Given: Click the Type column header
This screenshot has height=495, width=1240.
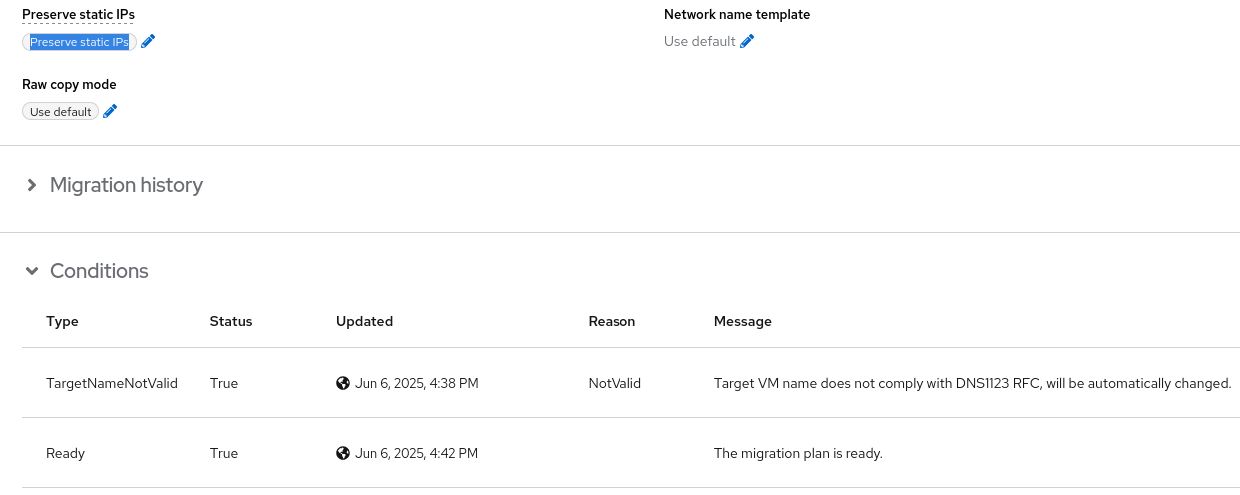Looking at the screenshot, I should pos(62,321).
